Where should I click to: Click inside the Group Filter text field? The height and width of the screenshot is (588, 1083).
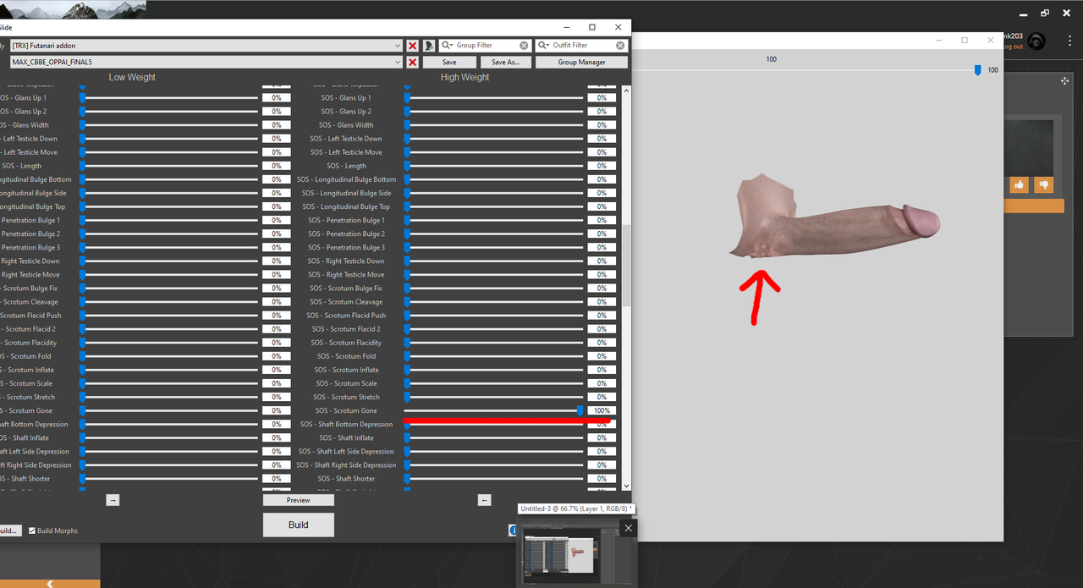(487, 46)
